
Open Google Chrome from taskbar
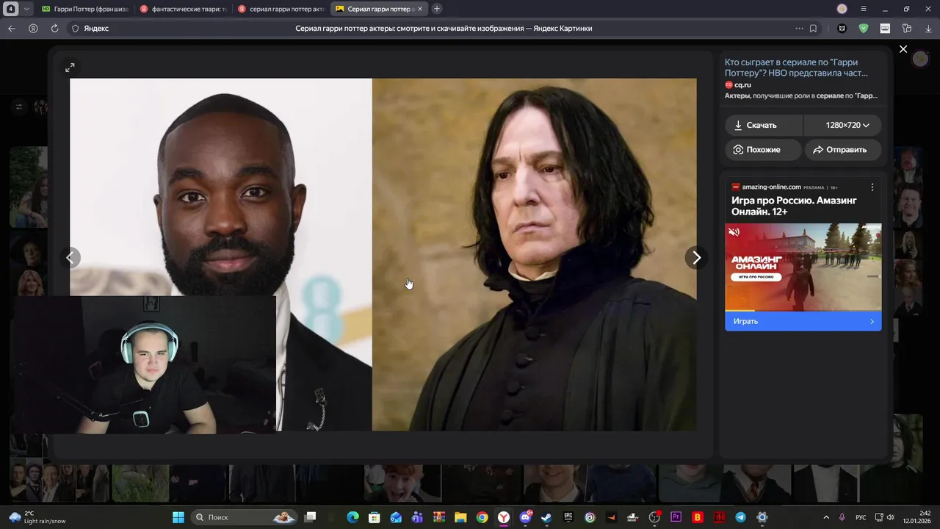point(482,517)
